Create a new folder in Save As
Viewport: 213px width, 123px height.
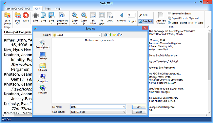pos(114,35)
